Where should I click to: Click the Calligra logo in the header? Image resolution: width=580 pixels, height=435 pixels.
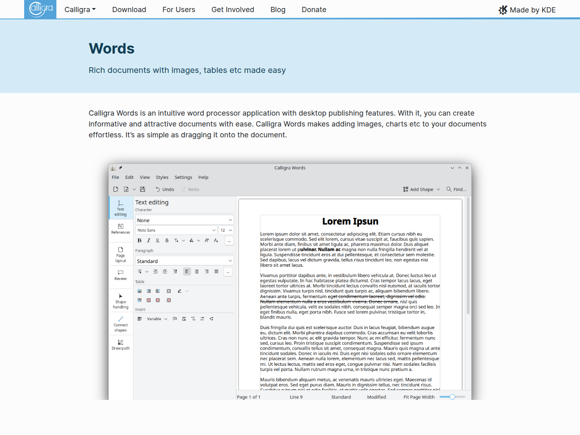(x=40, y=9)
